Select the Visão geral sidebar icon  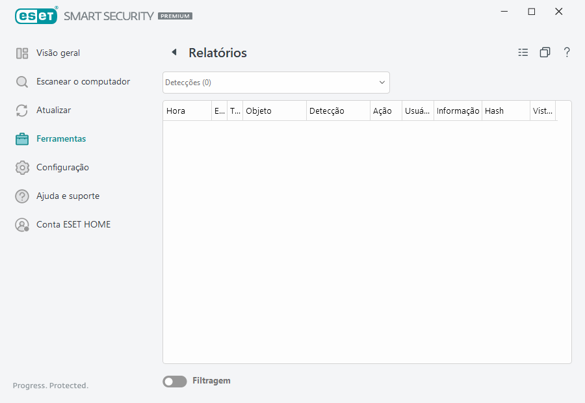(21, 53)
